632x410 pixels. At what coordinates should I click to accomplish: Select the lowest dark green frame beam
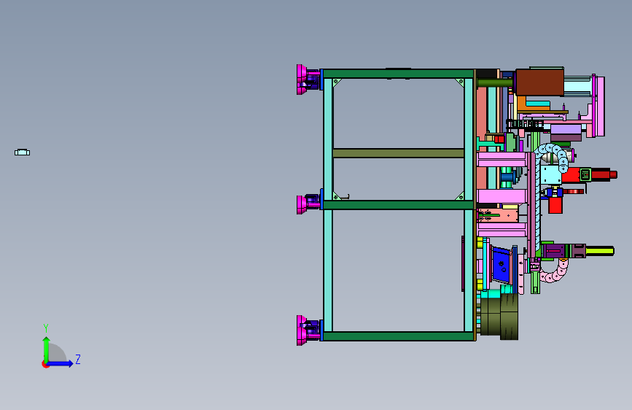coord(398,336)
